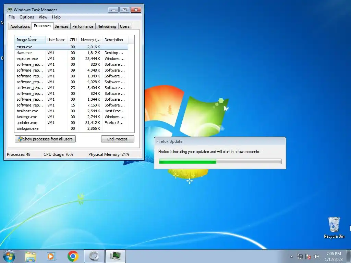Click the Firefox S... description cell

tap(114, 123)
